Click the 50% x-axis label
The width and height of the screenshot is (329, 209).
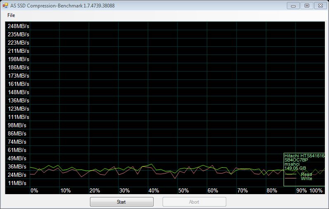(x=183, y=190)
